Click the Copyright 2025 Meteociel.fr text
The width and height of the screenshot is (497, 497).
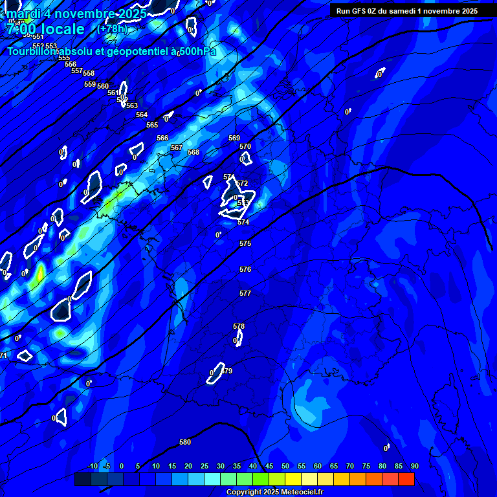(274, 492)
